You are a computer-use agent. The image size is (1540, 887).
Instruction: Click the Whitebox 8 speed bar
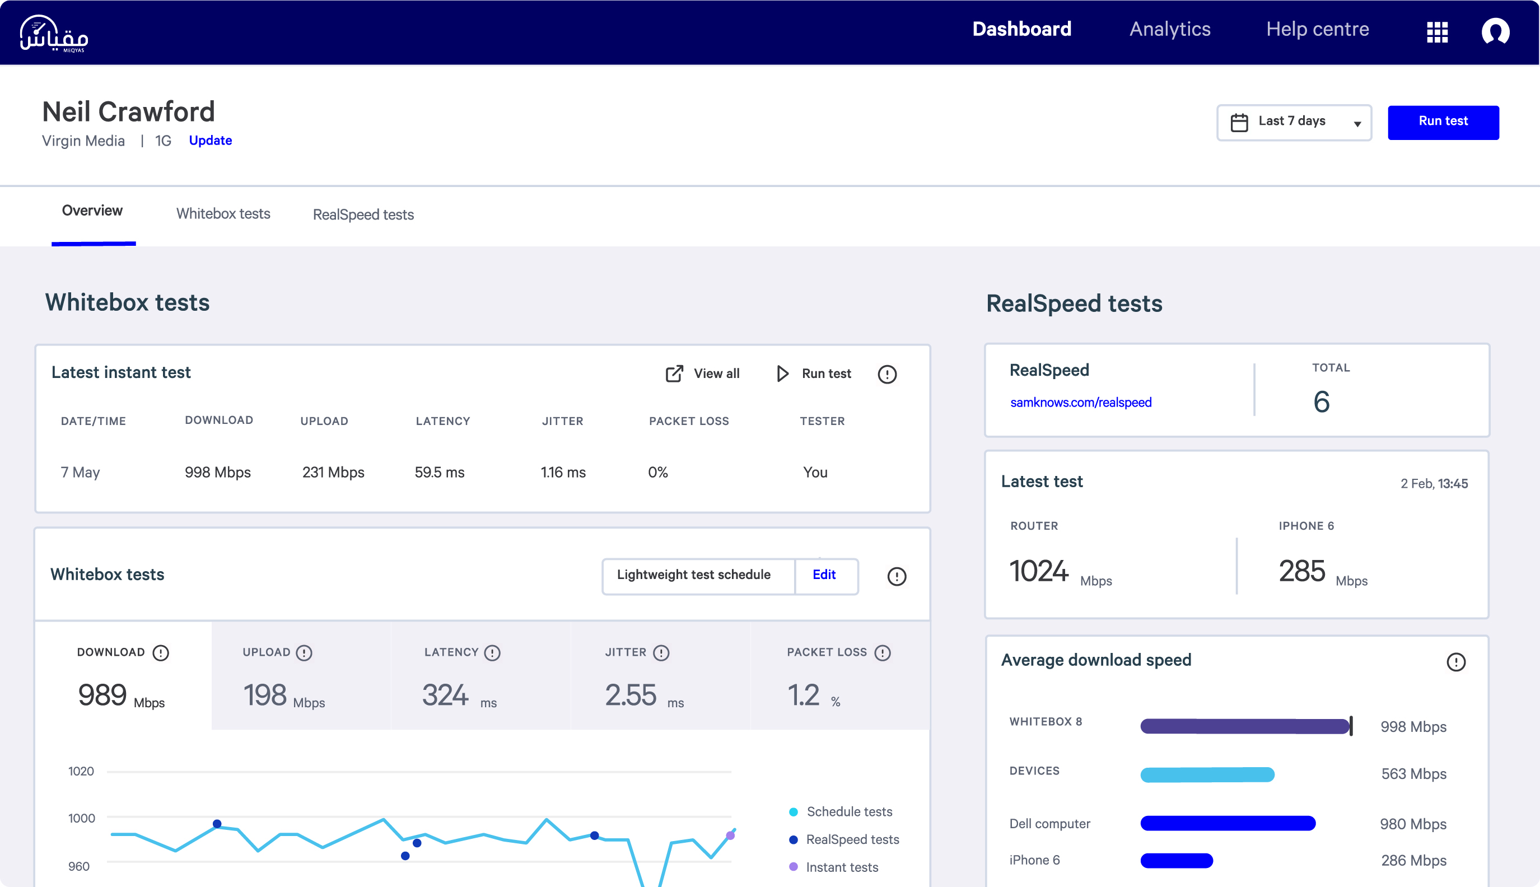click(x=1244, y=726)
